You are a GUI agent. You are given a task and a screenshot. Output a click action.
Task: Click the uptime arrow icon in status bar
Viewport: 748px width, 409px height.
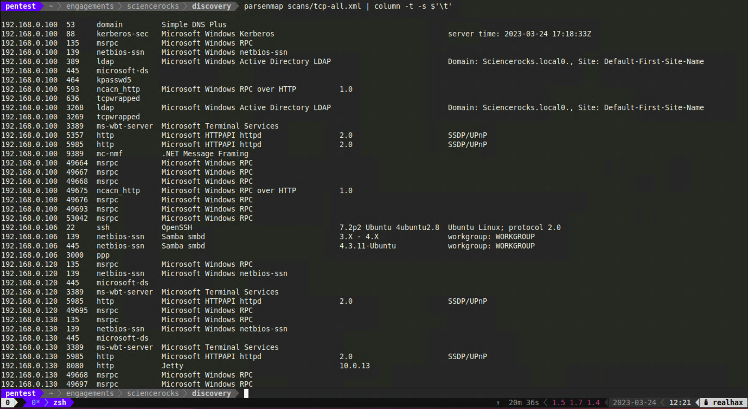(x=498, y=402)
